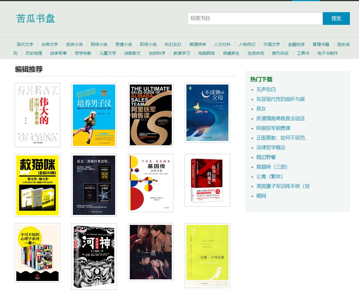The image size is (359, 297).
Task: Click 救猫咪（三部）link
Action: (x=273, y=167)
